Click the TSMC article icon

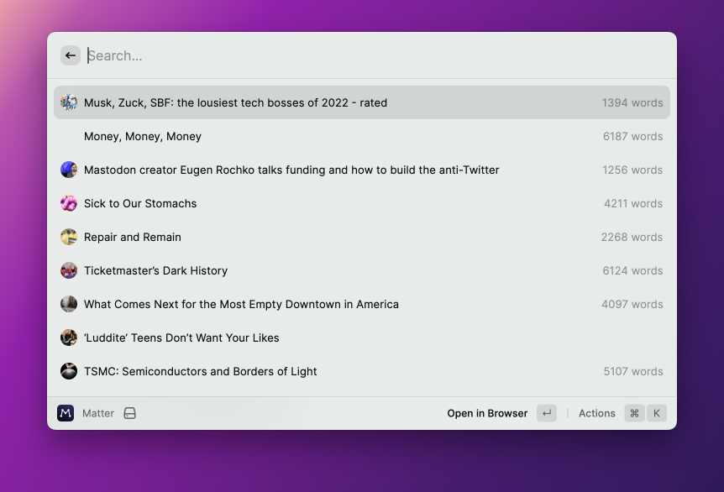(69, 371)
